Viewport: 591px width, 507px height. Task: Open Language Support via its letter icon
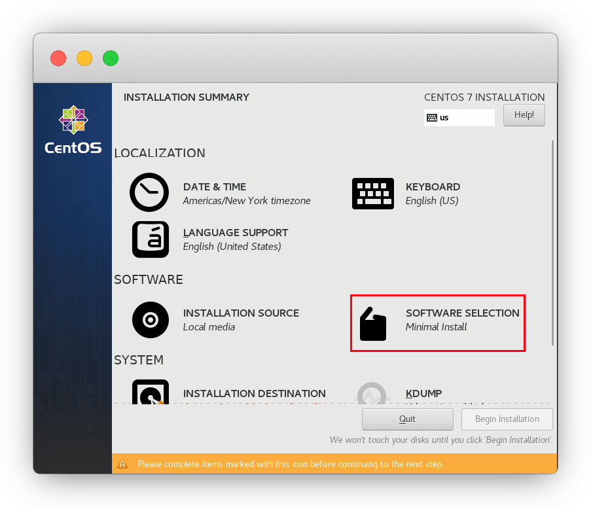click(150, 239)
